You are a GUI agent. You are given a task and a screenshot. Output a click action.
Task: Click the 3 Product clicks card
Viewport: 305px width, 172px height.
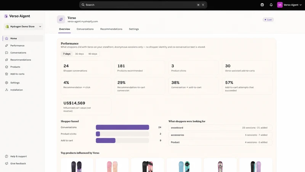point(194,68)
